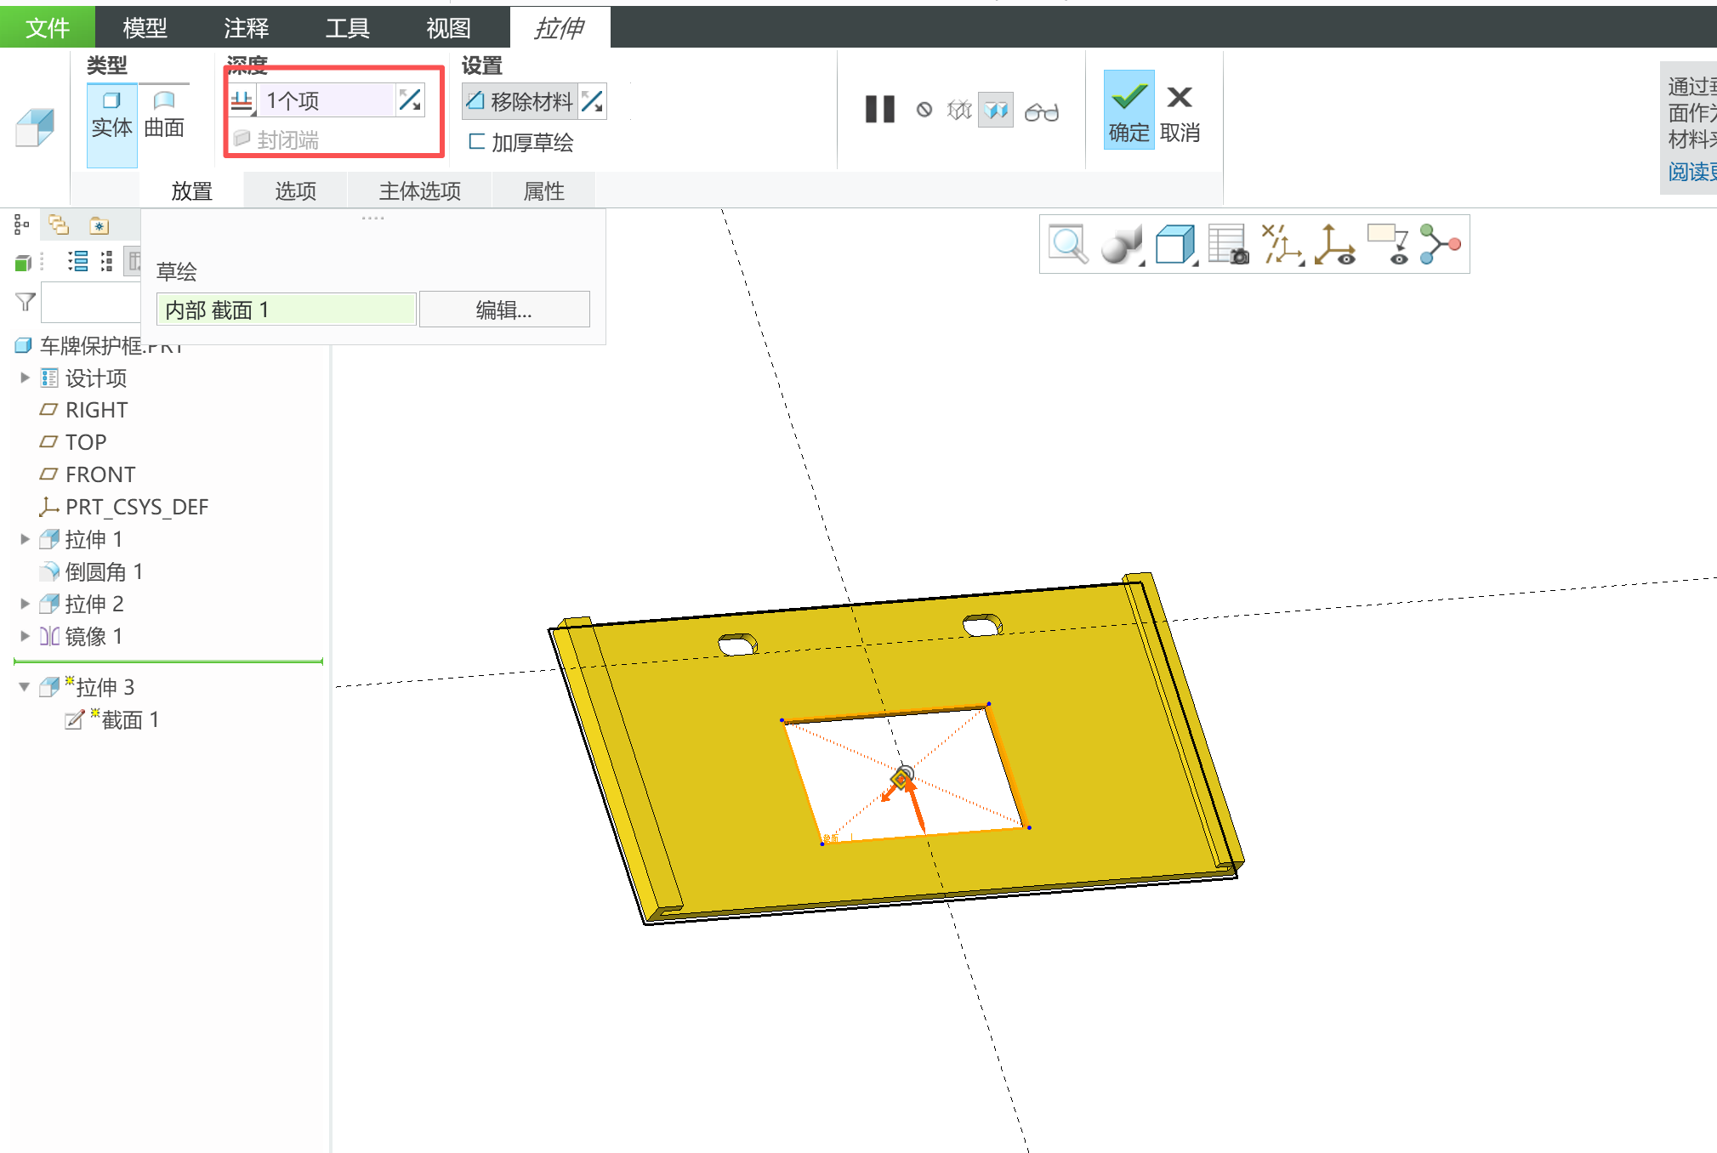Click the datum display filters icon

click(1282, 245)
